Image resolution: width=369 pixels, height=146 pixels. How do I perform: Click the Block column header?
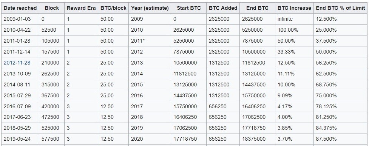tap(52, 8)
